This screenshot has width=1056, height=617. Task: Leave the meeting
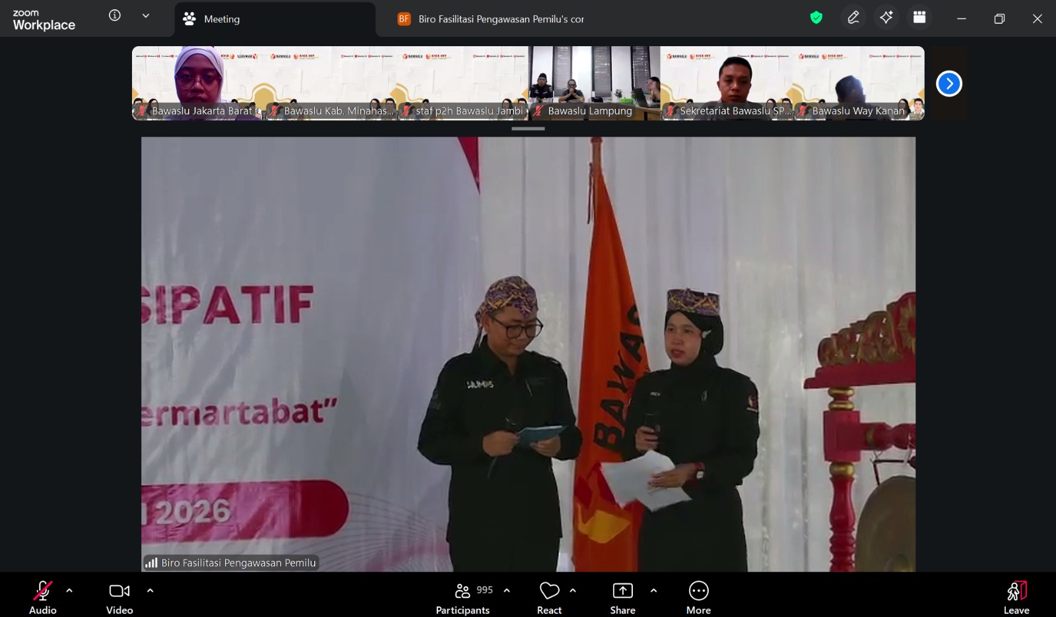tap(1016, 598)
